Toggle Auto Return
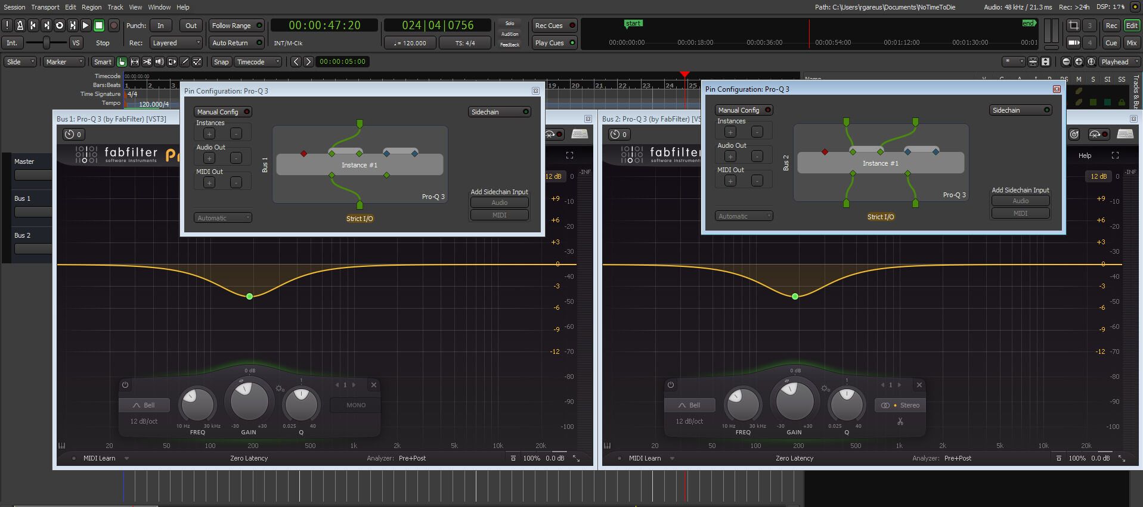 pos(236,43)
